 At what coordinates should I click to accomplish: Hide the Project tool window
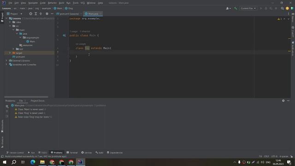[x=52, y=14]
